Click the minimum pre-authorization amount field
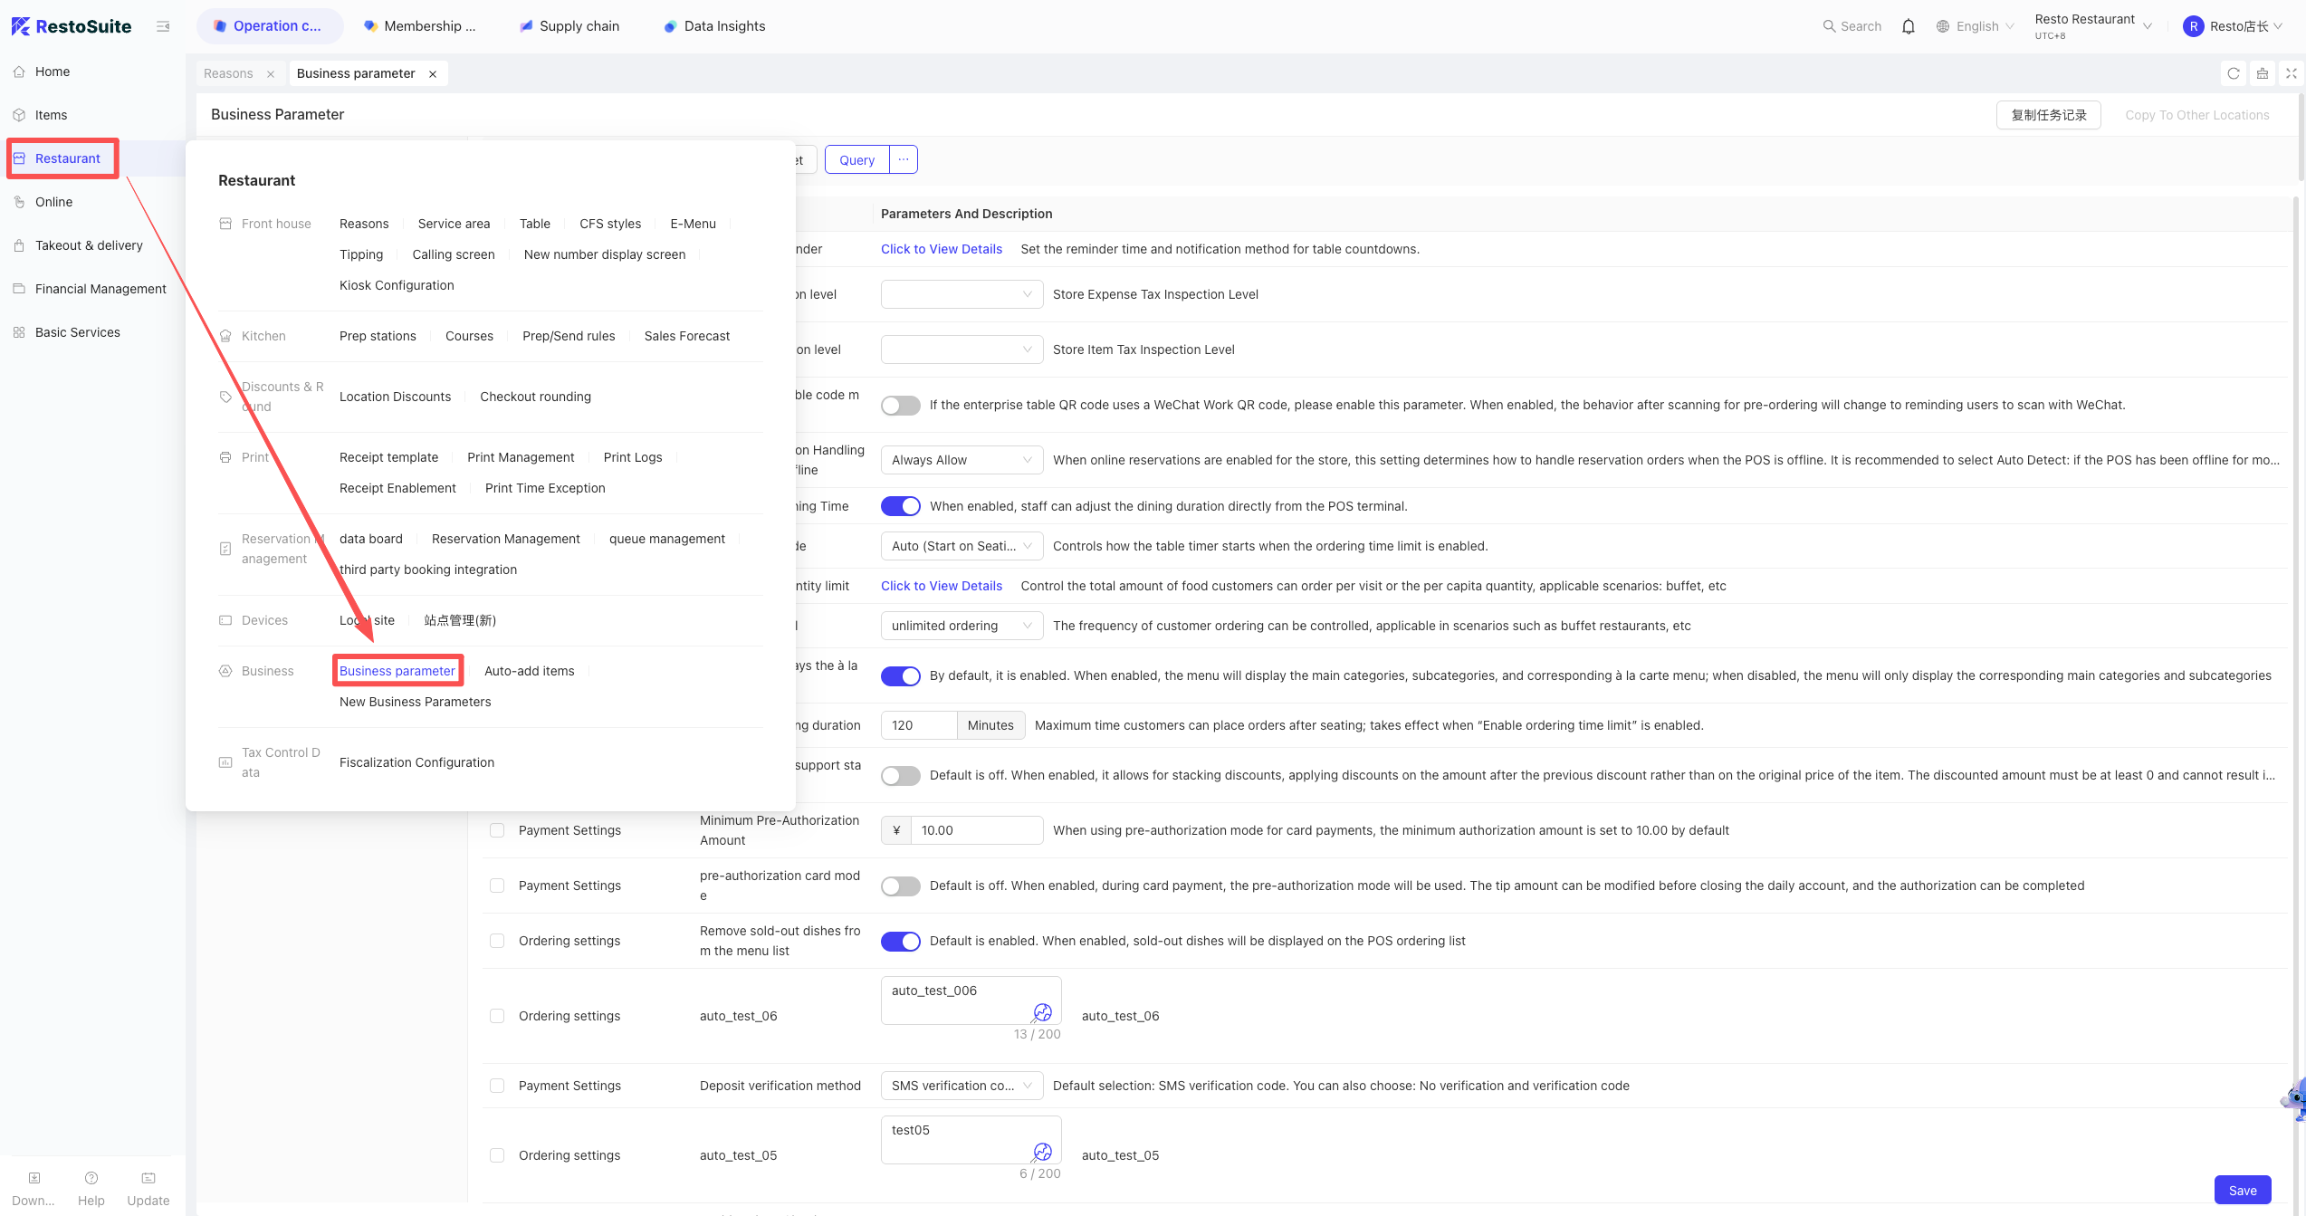This screenshot has width=2306, height=1216. 977,830
